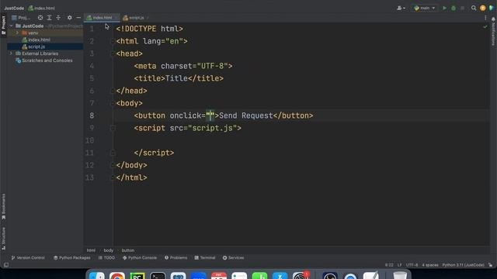Open the Terminal tool window
The image size is (497, 279).
tap(205, 258)
